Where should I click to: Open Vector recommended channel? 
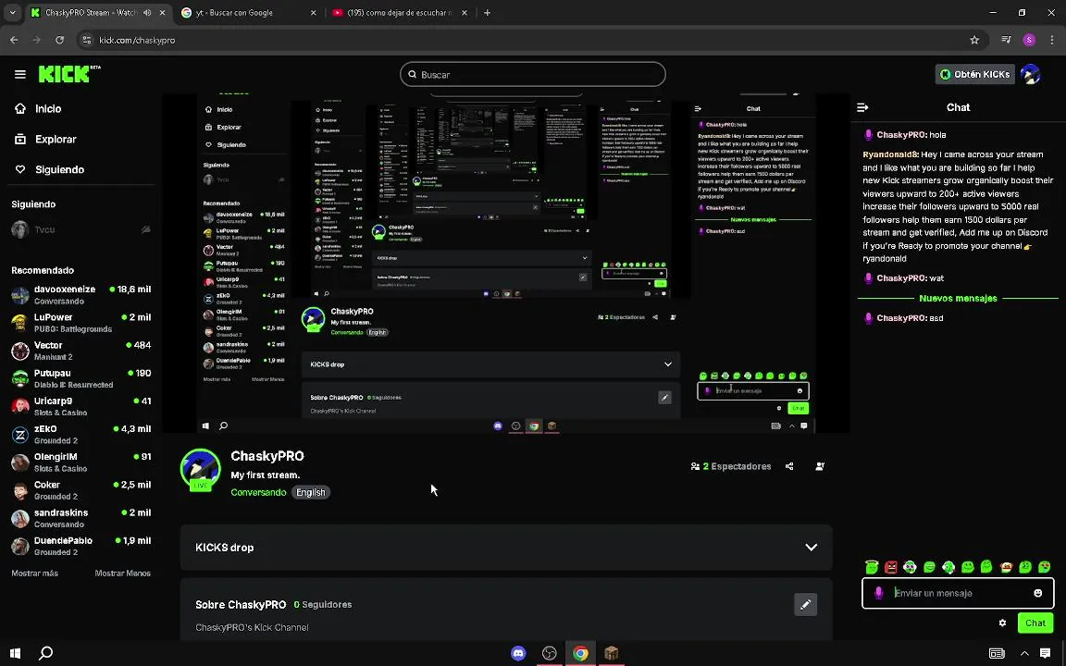pyautogui.click(x=81, y=351)
